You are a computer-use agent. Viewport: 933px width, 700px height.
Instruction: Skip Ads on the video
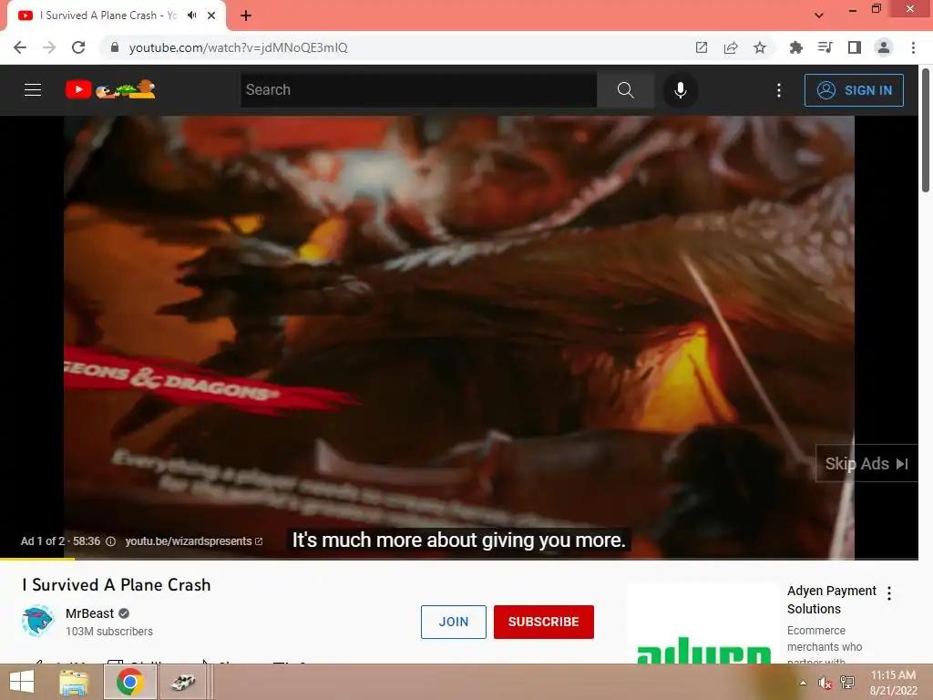click(x=866, y=464)
